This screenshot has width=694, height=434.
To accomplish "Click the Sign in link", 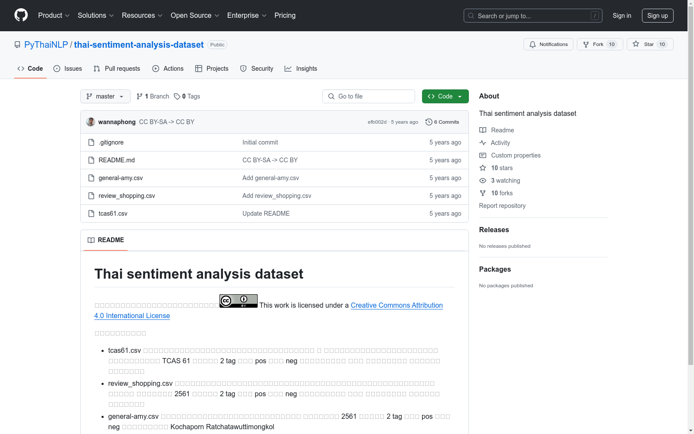I will click(x=622, y=16).
